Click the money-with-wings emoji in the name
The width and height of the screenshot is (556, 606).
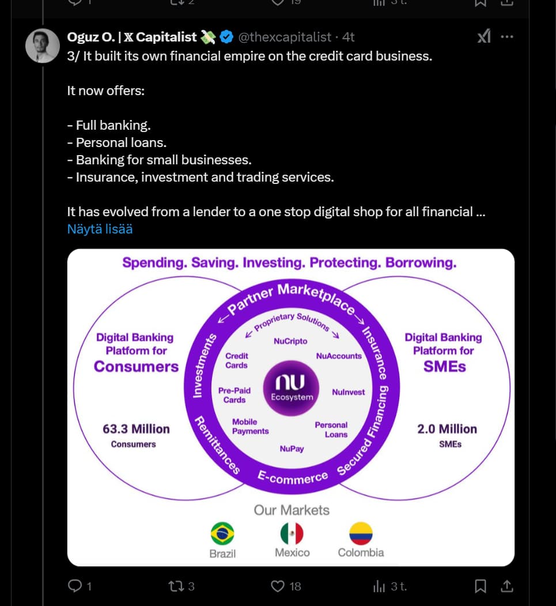click(x=208, y=37)
